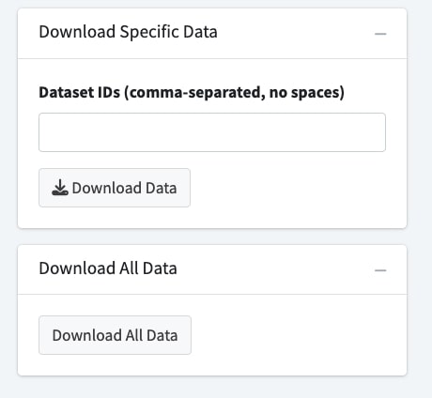Image resolution: width=432 pixels, height=398 pixels.
Task: Focus the Dataset IDs text box
Action: pos(212,132)
